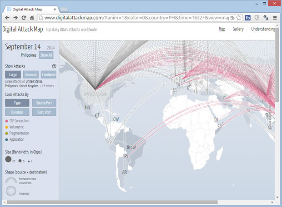The image size is (282, 207).
Task: Click the network switch extension icon
Action: 266,18
